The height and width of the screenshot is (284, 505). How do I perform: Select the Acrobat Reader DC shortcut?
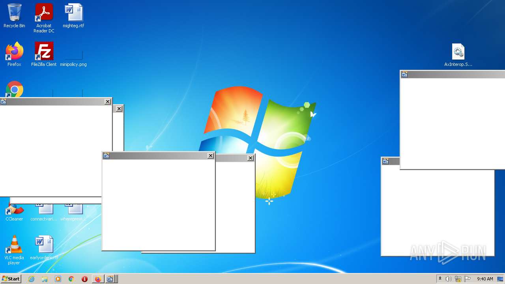point(44,18)
